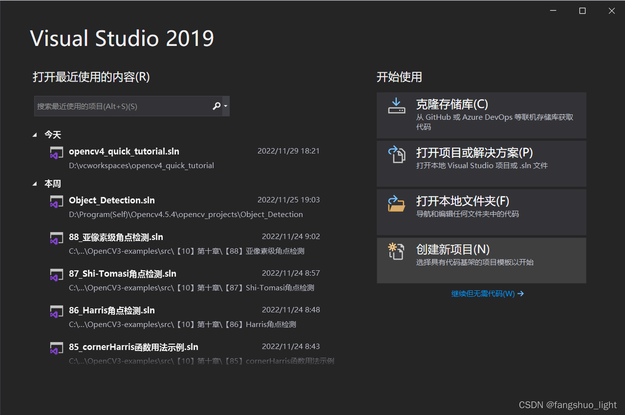625x415 pixels.
Task: Click timestamp 2022/11/24 8:48
Action: point(291,310)
